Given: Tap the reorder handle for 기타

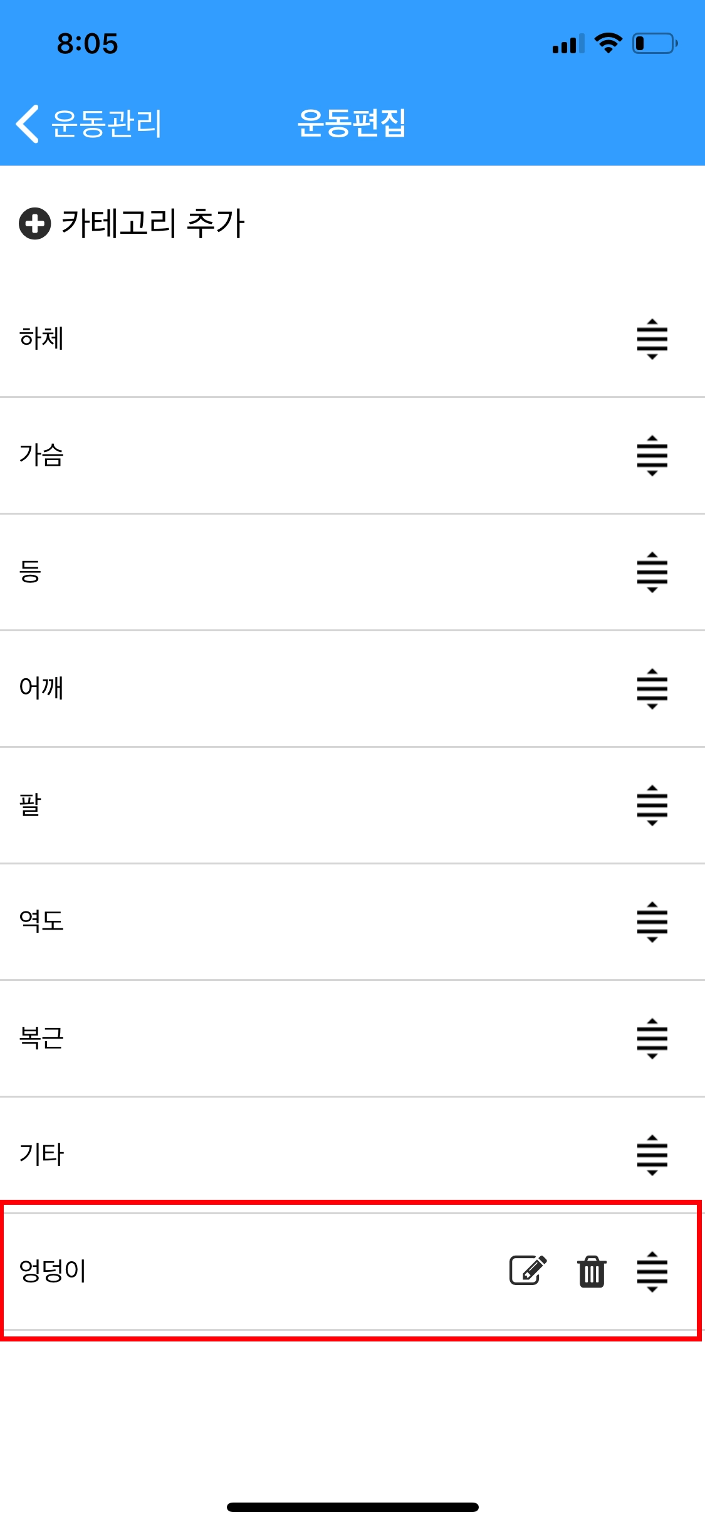Looking at the screenshot, I should (x=652, y=1155).
